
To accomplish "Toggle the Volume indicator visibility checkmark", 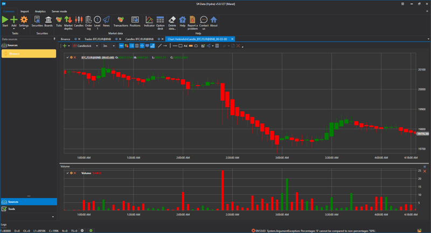I will tap(67, 173).
